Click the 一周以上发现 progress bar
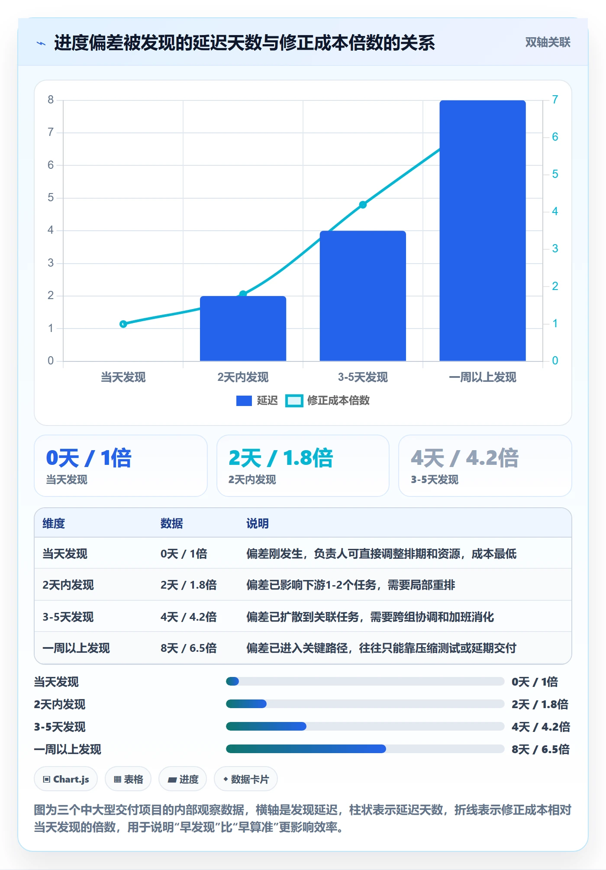The height and width of the screenshot is (870, 606). 365,749
